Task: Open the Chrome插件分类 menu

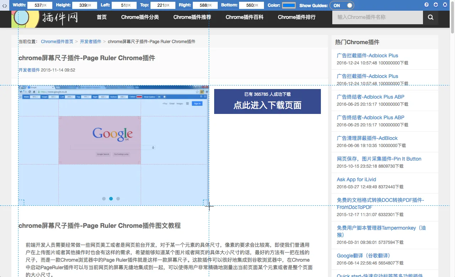Action: (140, 17)
